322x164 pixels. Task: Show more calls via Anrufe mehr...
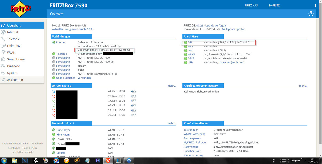(x=172, y=86)
